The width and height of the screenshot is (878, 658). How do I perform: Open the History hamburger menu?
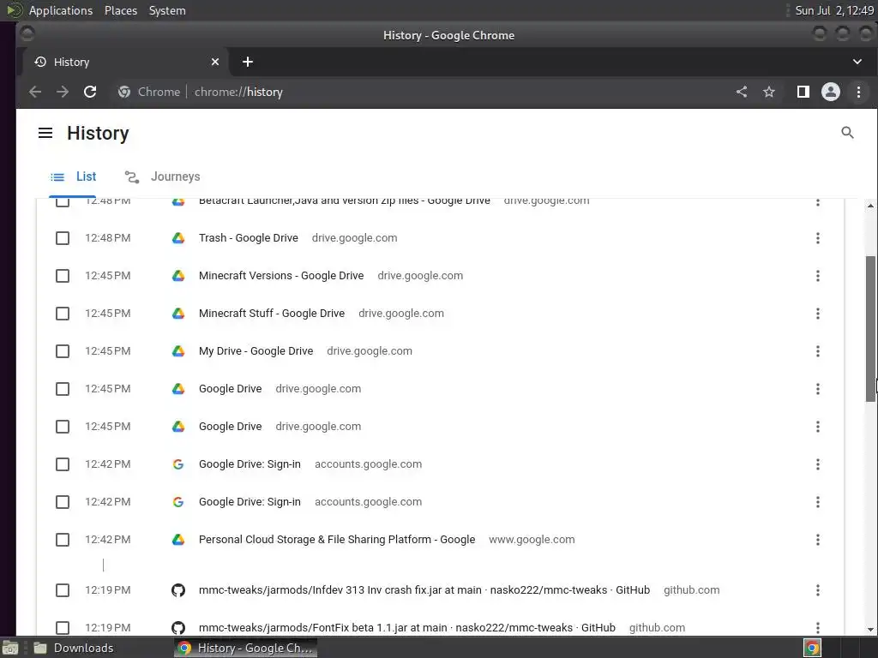(45, 133)
